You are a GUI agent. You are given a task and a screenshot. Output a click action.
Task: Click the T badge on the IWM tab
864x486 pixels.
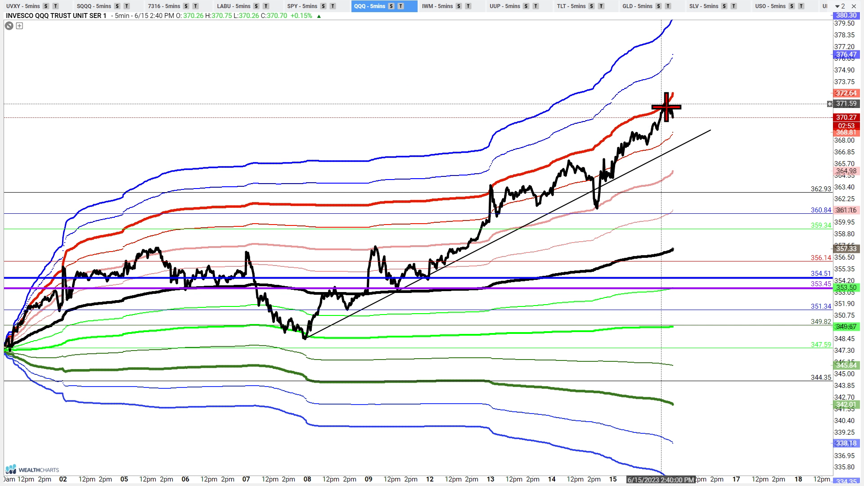468,6
